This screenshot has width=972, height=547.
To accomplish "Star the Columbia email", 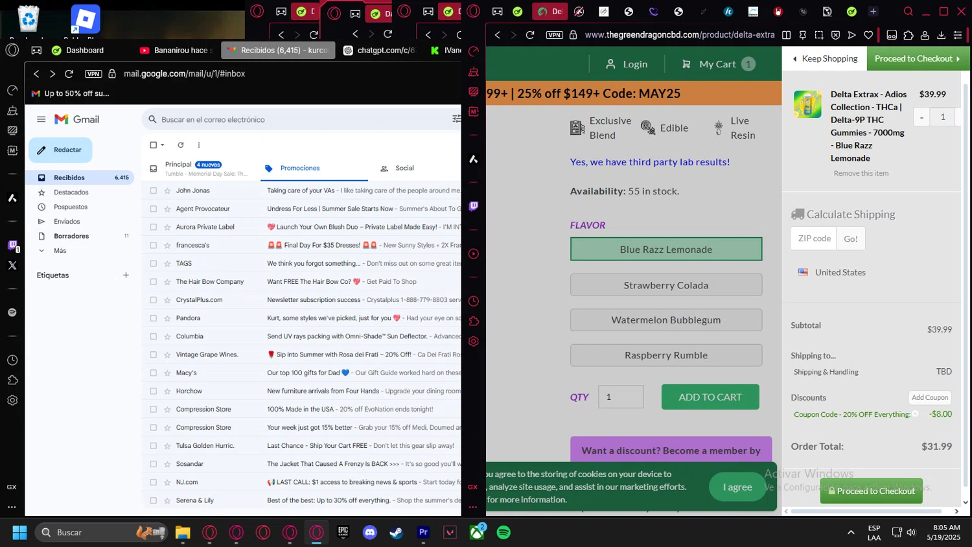I will (x=168, y=336).
